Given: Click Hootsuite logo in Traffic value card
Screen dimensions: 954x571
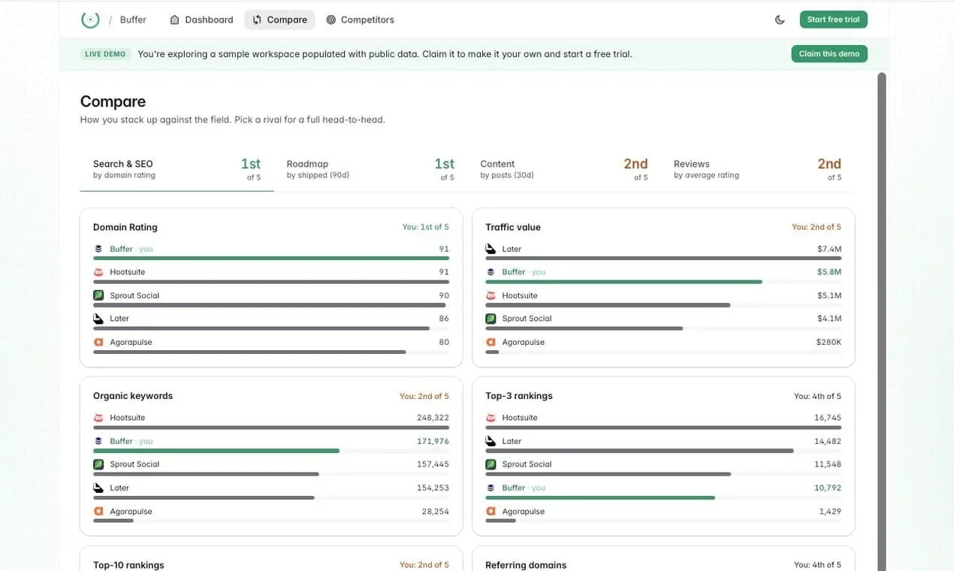Looking at the screenshot, I should point(491,295).
